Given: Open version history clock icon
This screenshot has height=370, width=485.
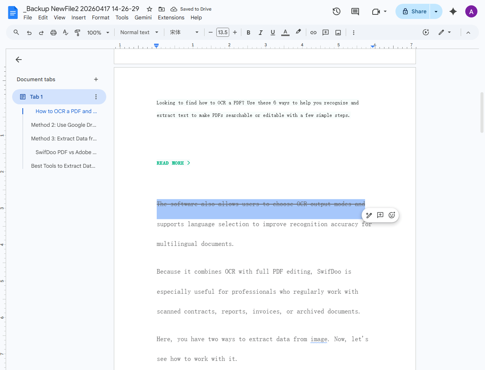Looking at the screenshot, I should [336, 11].
